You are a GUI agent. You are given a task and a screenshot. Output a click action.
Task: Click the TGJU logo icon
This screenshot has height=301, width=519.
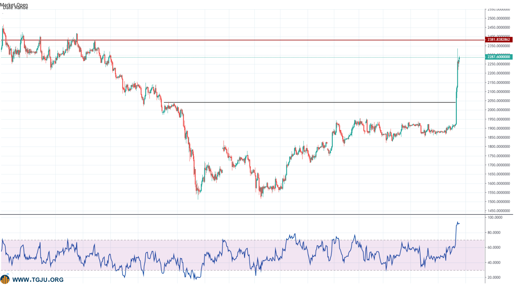(5, 279)
